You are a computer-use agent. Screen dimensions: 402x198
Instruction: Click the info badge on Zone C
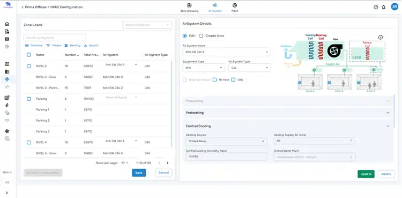click(x=359, y=83)
